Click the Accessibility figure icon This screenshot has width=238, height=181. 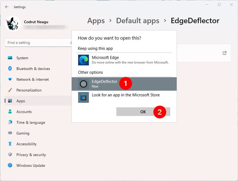(x=10, y=144)
